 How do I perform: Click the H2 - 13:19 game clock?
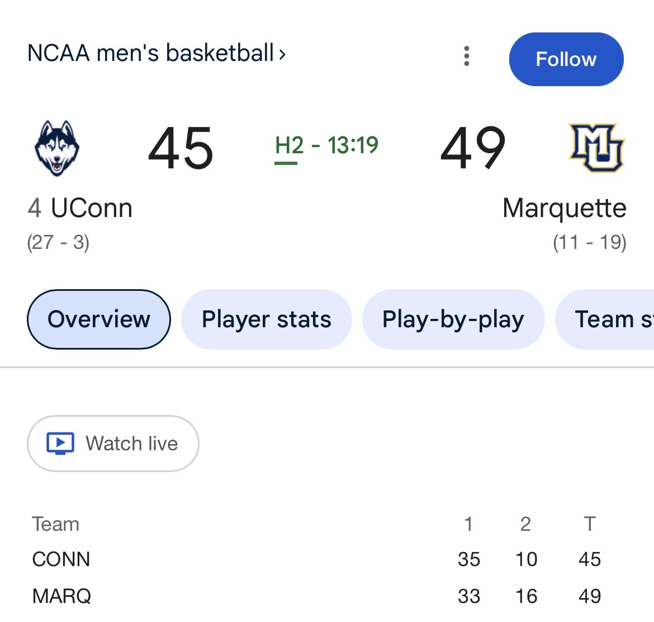(x=326, y=146)
